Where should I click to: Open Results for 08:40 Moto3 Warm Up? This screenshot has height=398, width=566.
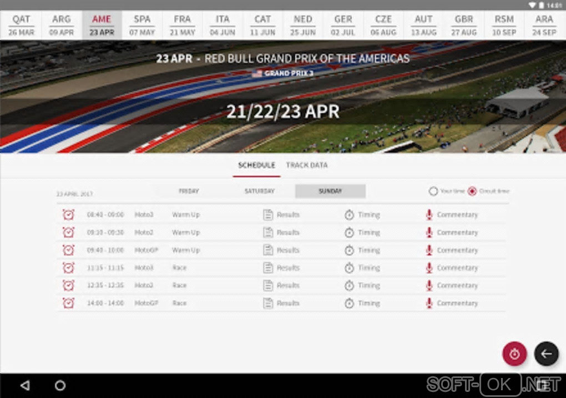coord(281,214)
